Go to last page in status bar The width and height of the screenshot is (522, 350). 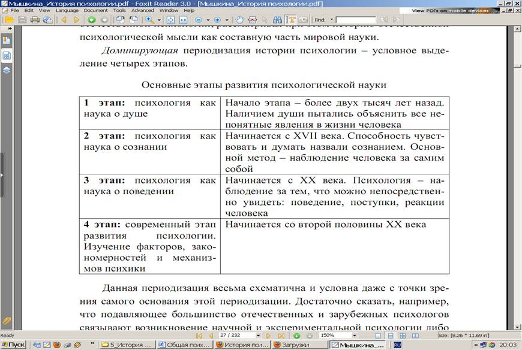[x=281, y=336]
